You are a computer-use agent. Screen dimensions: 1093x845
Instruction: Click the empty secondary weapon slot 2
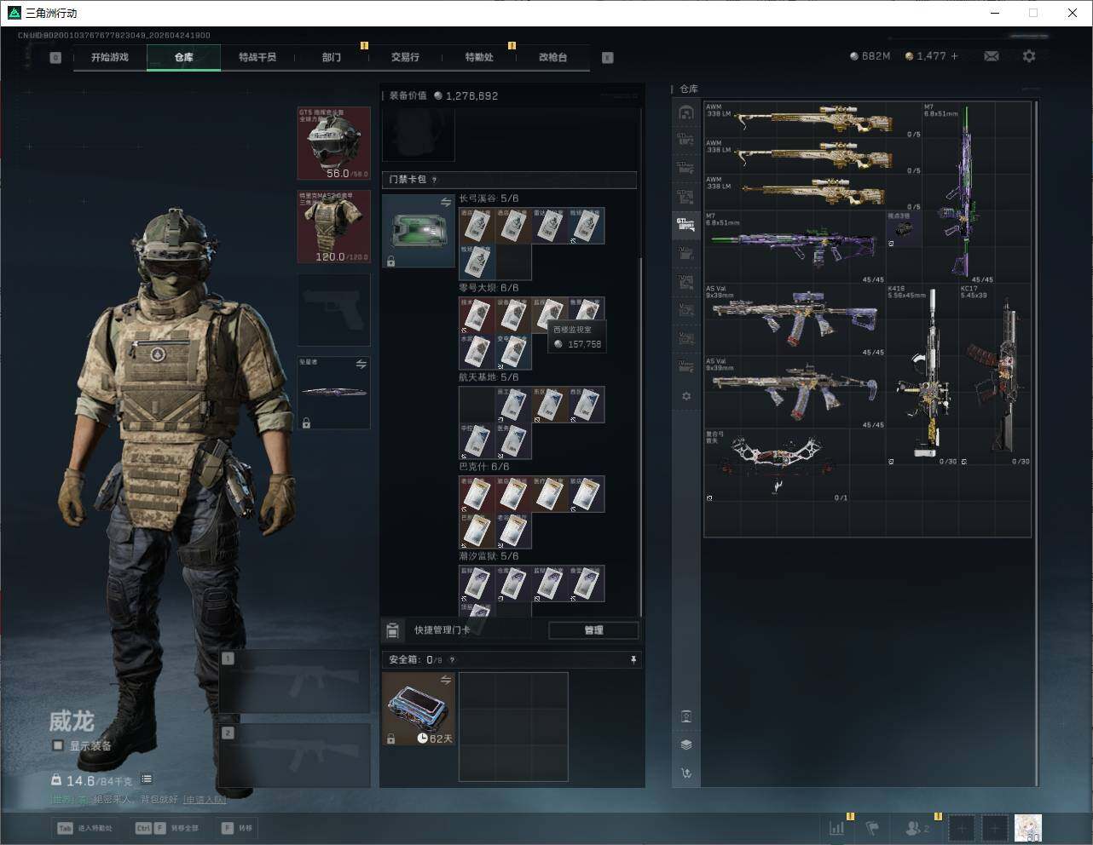tap(295, 756)
